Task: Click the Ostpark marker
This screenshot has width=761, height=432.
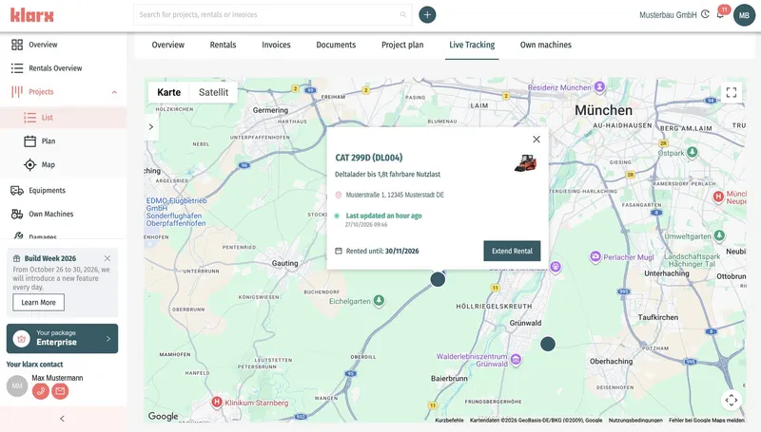Action: [693, 152]
